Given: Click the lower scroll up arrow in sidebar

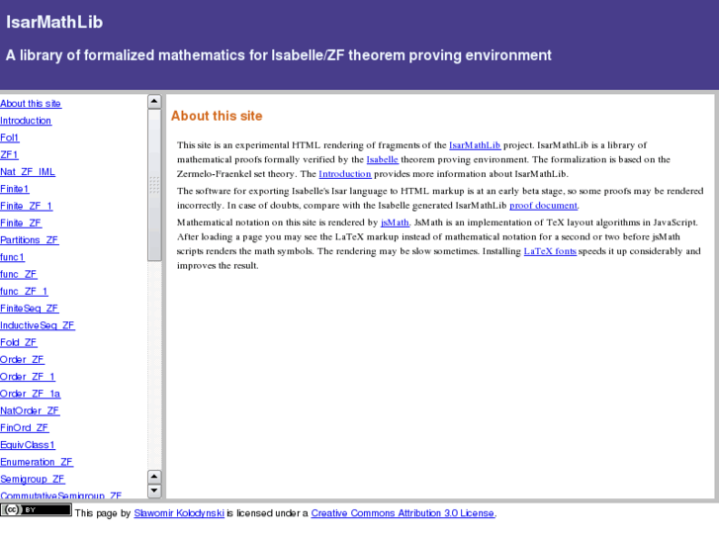Looking at the screenshot, I should [x=154, y=477].
